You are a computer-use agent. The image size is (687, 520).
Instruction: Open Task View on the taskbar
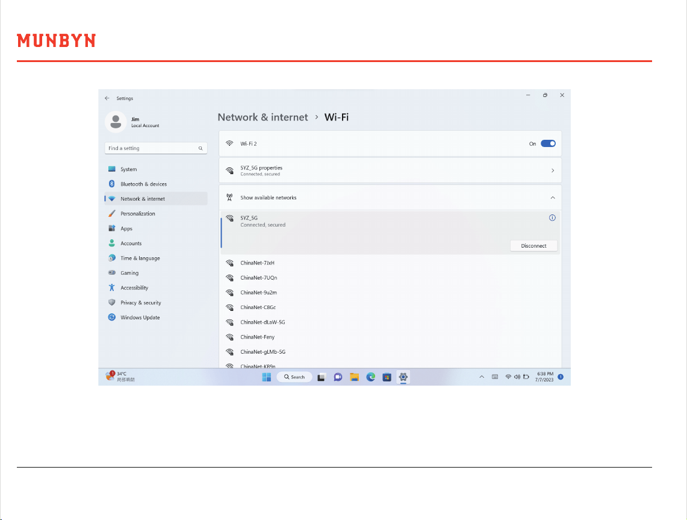coord(321,377)
